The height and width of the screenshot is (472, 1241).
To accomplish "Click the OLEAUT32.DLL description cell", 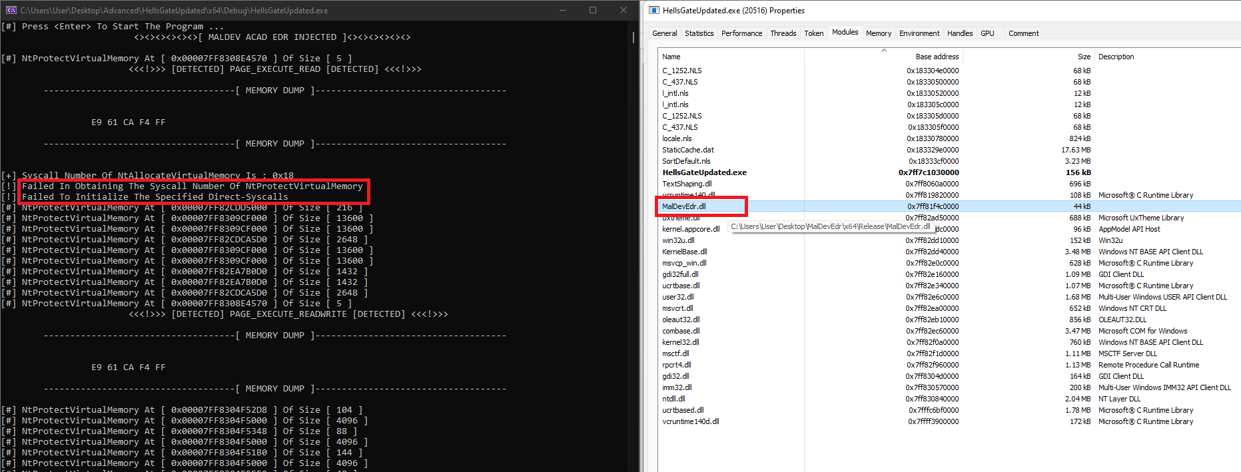I will [x=1122, y=320].
